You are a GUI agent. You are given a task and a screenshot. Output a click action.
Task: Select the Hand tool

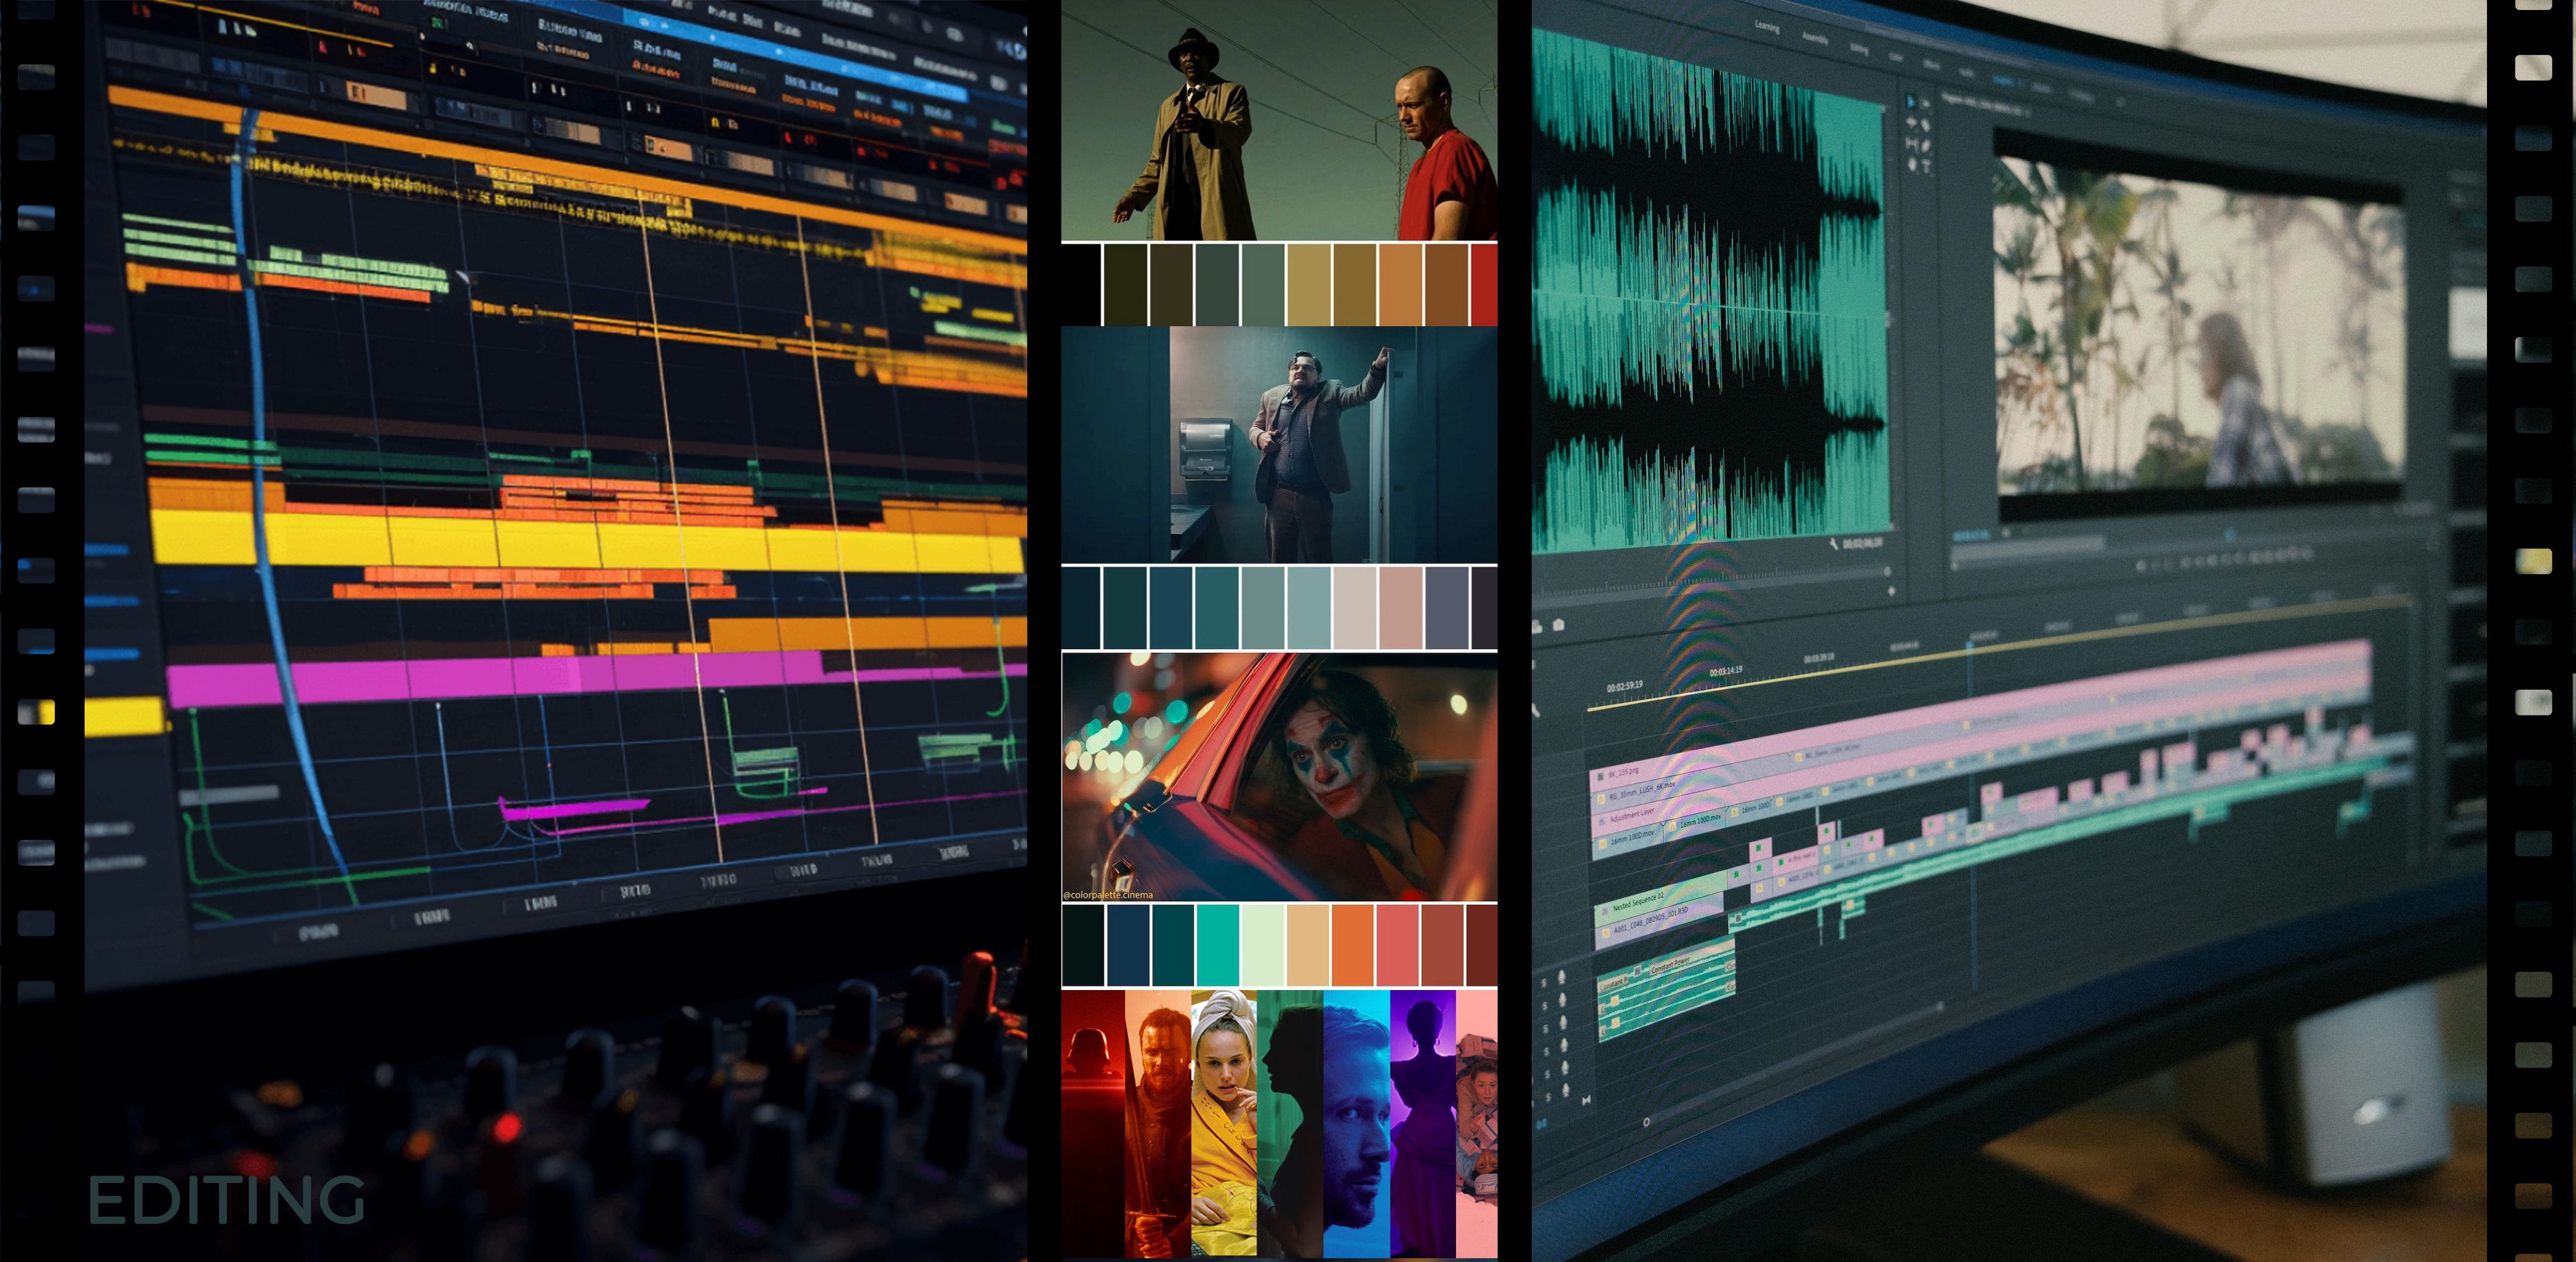coord(1913,165)
